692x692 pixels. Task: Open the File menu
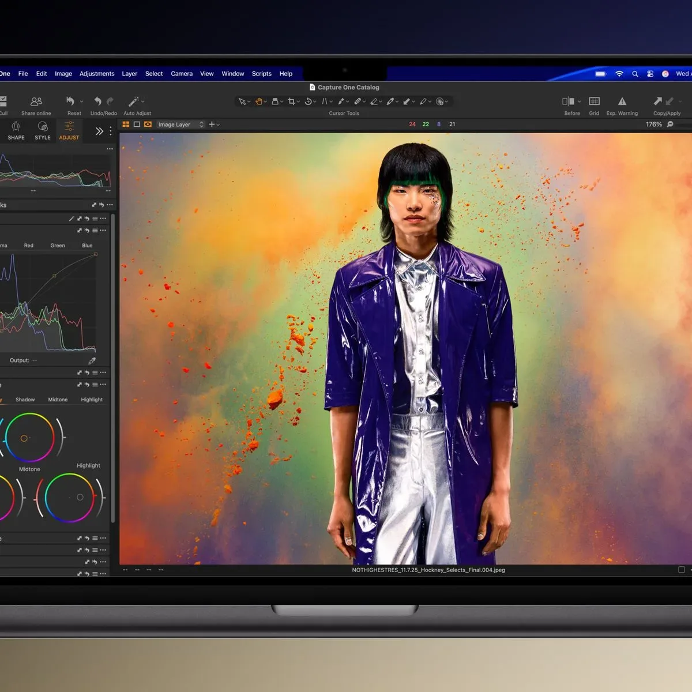pyautogui.click(x=23, y=74)
